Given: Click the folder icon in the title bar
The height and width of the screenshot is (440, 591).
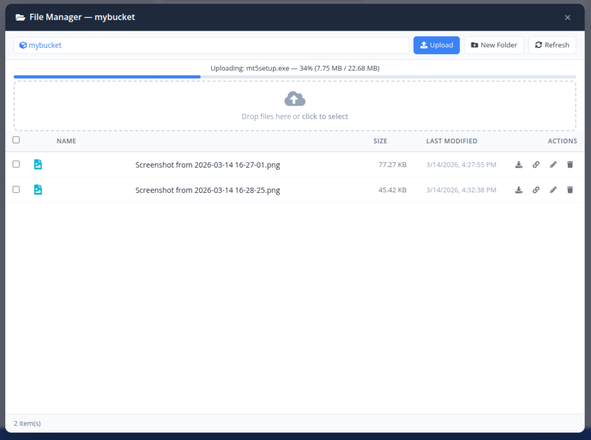Looking at the screenshot, I should coord(21,17).
